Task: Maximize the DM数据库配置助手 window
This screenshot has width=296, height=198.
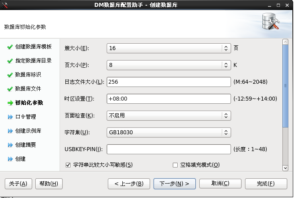Action: click(278, 5)
